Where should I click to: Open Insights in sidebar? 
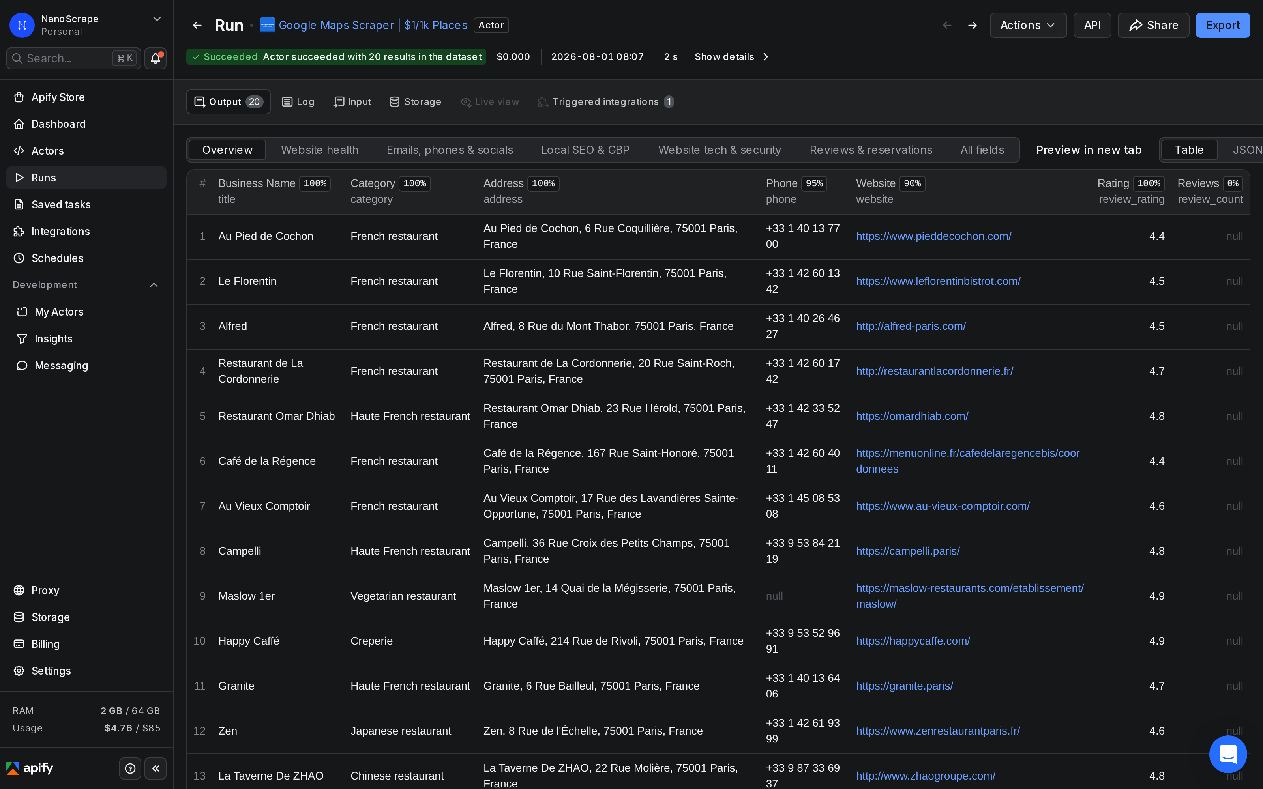(86, 338)
